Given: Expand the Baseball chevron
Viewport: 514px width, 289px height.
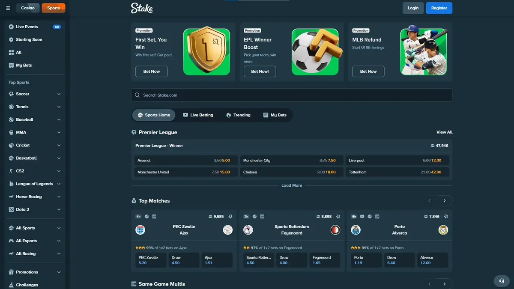Looking at the screenshot, I should coord(59,119).
